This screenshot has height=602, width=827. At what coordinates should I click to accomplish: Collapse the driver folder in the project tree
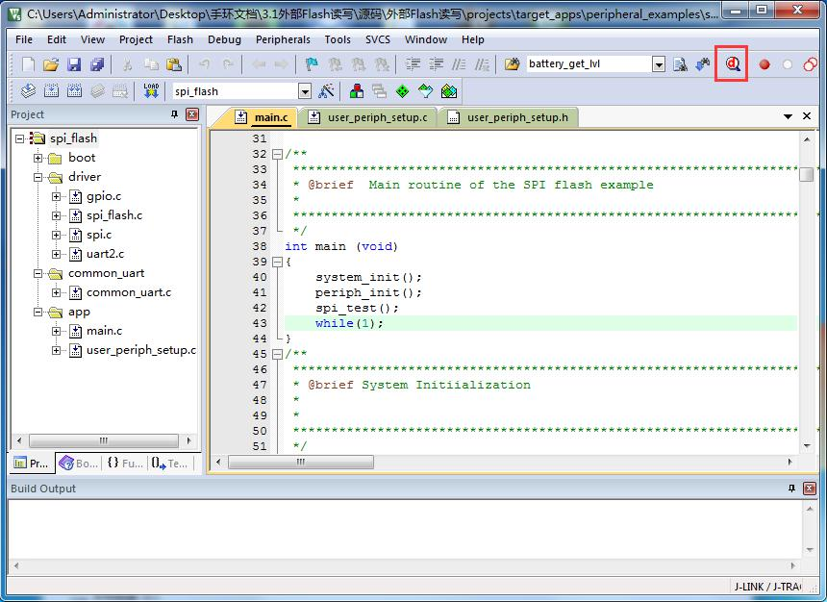(x=38, y=177)
